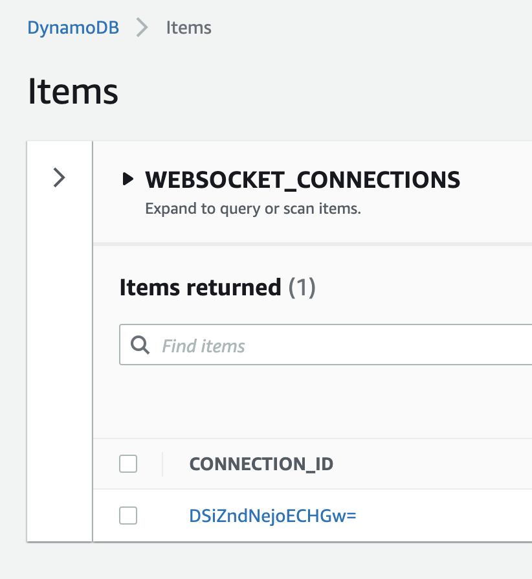This screenshot has height=579, width=532.
Task: Click the WEBSOCKET_CONNECTIONS table heading
Action: pyautogui.click(x=302, y=180)
